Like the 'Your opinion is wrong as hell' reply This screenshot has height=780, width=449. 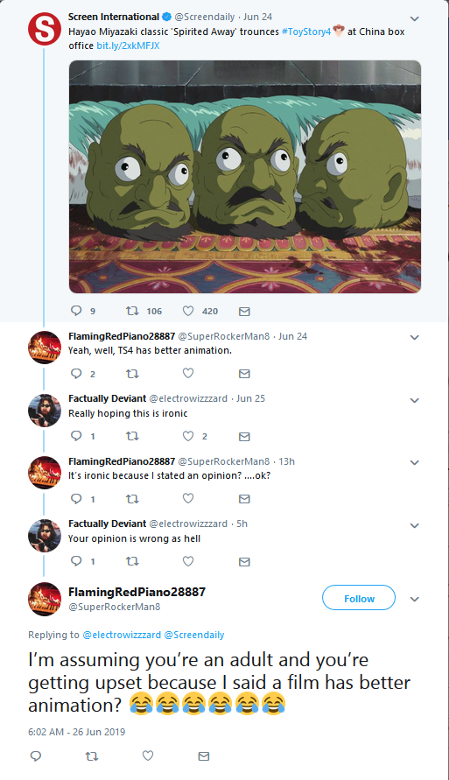[x=188, y=561]
